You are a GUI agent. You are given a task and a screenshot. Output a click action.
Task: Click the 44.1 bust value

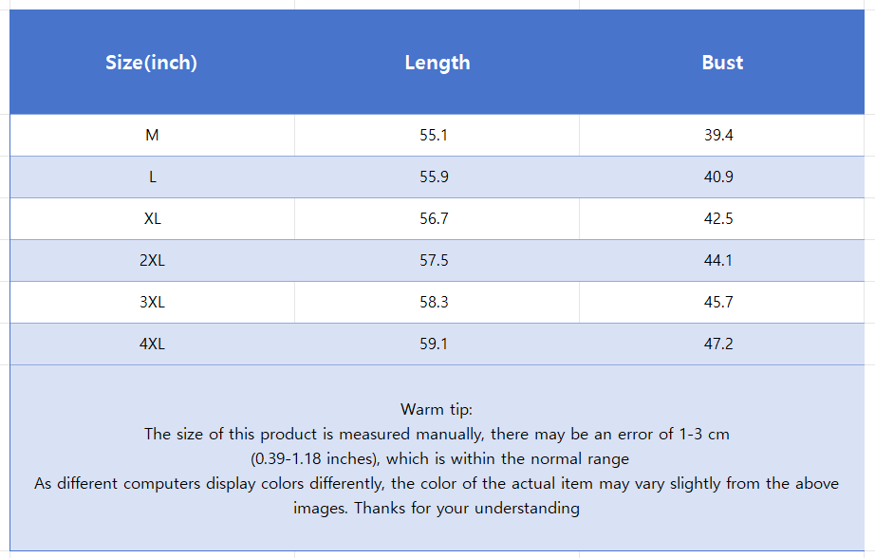(x=718, y=261)
